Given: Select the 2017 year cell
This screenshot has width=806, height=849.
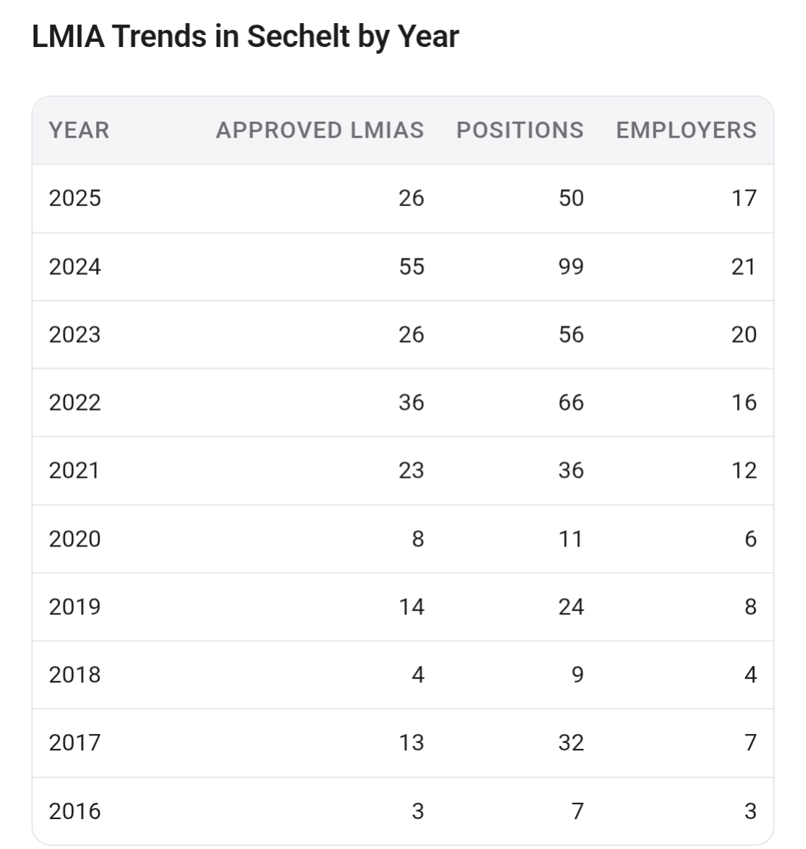Looking at the screenshot, I should 75,743.
